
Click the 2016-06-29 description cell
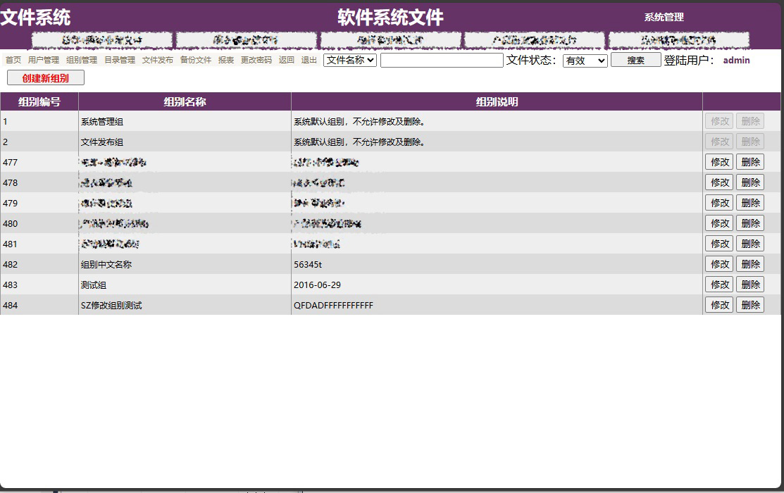[x=497, y=285]
